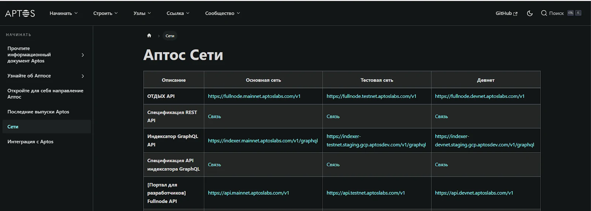Open https://fullnode.mainnet.aptoslabs.com/v1 link
591x211 pixels.
(254, 96)
